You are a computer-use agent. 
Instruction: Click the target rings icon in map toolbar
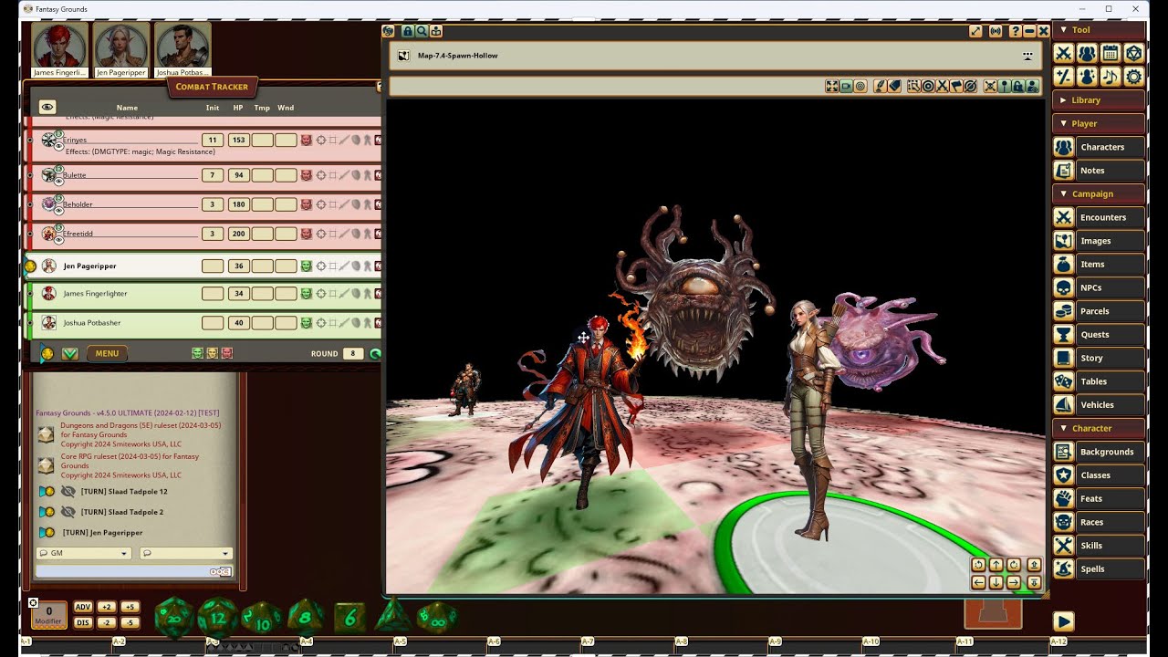coord(928,86)
